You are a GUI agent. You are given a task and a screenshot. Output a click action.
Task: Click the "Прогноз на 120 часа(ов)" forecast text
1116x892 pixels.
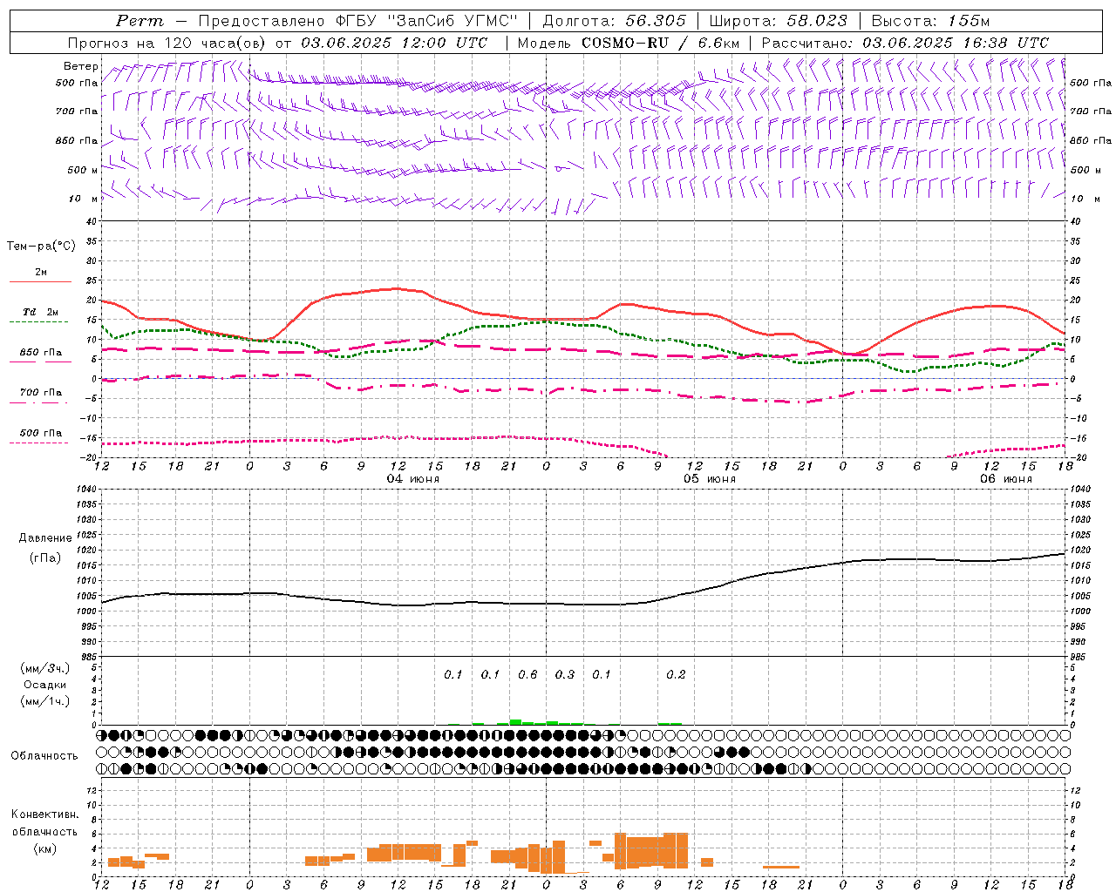(x=167, y=43)
